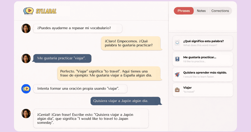The width and height of the screenshot is (251, 132).
Task: Select the "¡Claro! Empecemos" reply bubble
Action: click(x=131, y=43)
